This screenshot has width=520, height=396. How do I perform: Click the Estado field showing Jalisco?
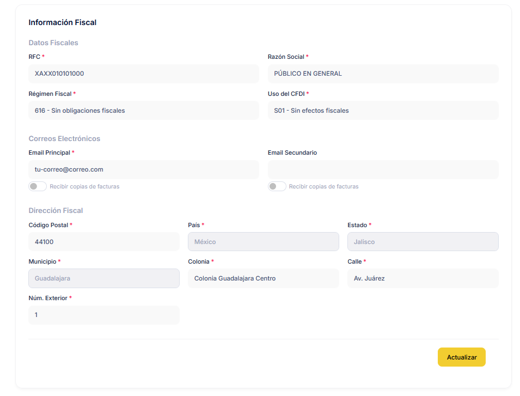423,242
